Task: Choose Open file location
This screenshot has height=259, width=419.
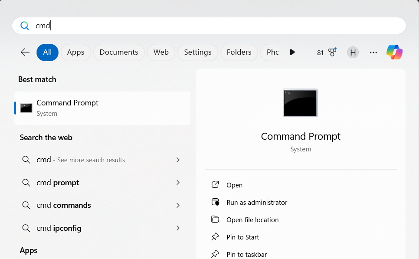Action: 252,220
